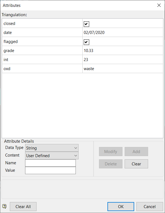Select the oxd attribute row
Viewport: 165px width, 213px height.
[42, 69]
